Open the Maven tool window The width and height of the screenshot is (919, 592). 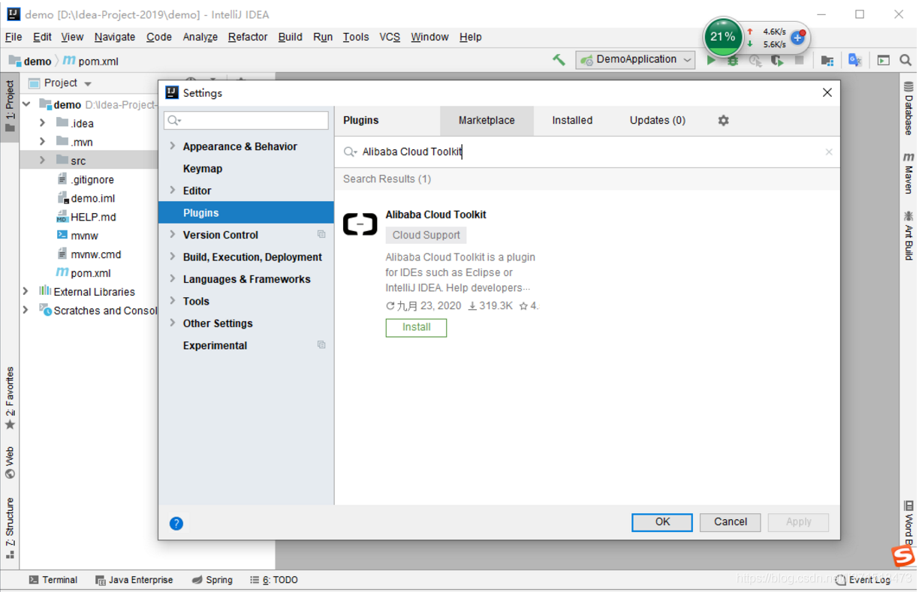tap(908, 173)
